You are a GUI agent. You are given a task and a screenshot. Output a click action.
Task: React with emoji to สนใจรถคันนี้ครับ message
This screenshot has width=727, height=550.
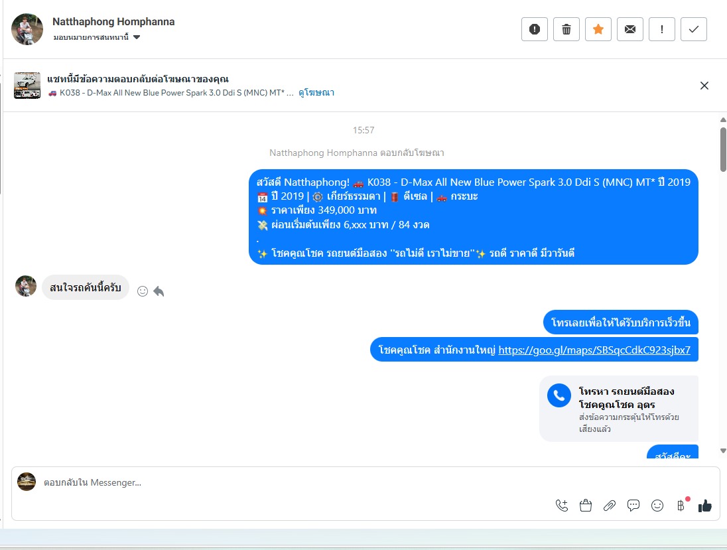pyautogui.click(x=143, y=291)
